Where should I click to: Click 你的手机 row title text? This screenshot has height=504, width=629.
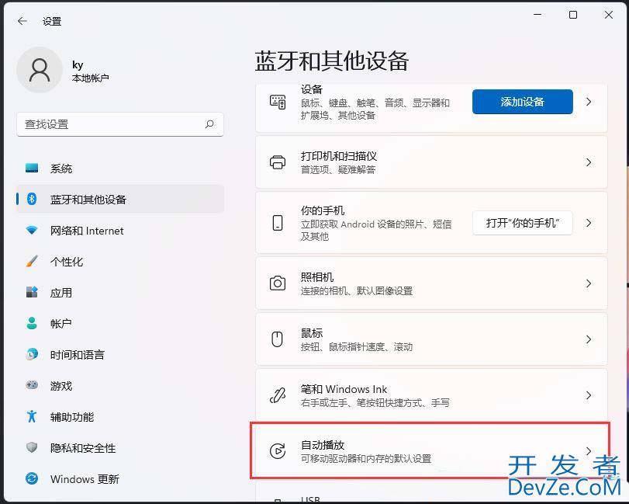click(323, 210)
